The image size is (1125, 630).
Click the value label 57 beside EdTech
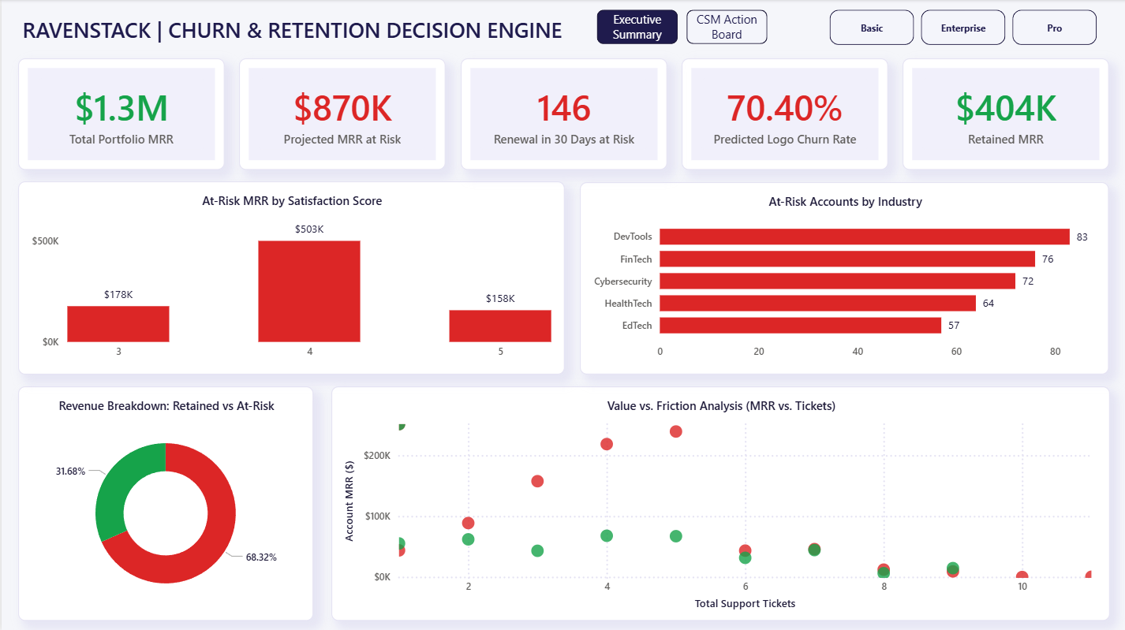(954, 325)
